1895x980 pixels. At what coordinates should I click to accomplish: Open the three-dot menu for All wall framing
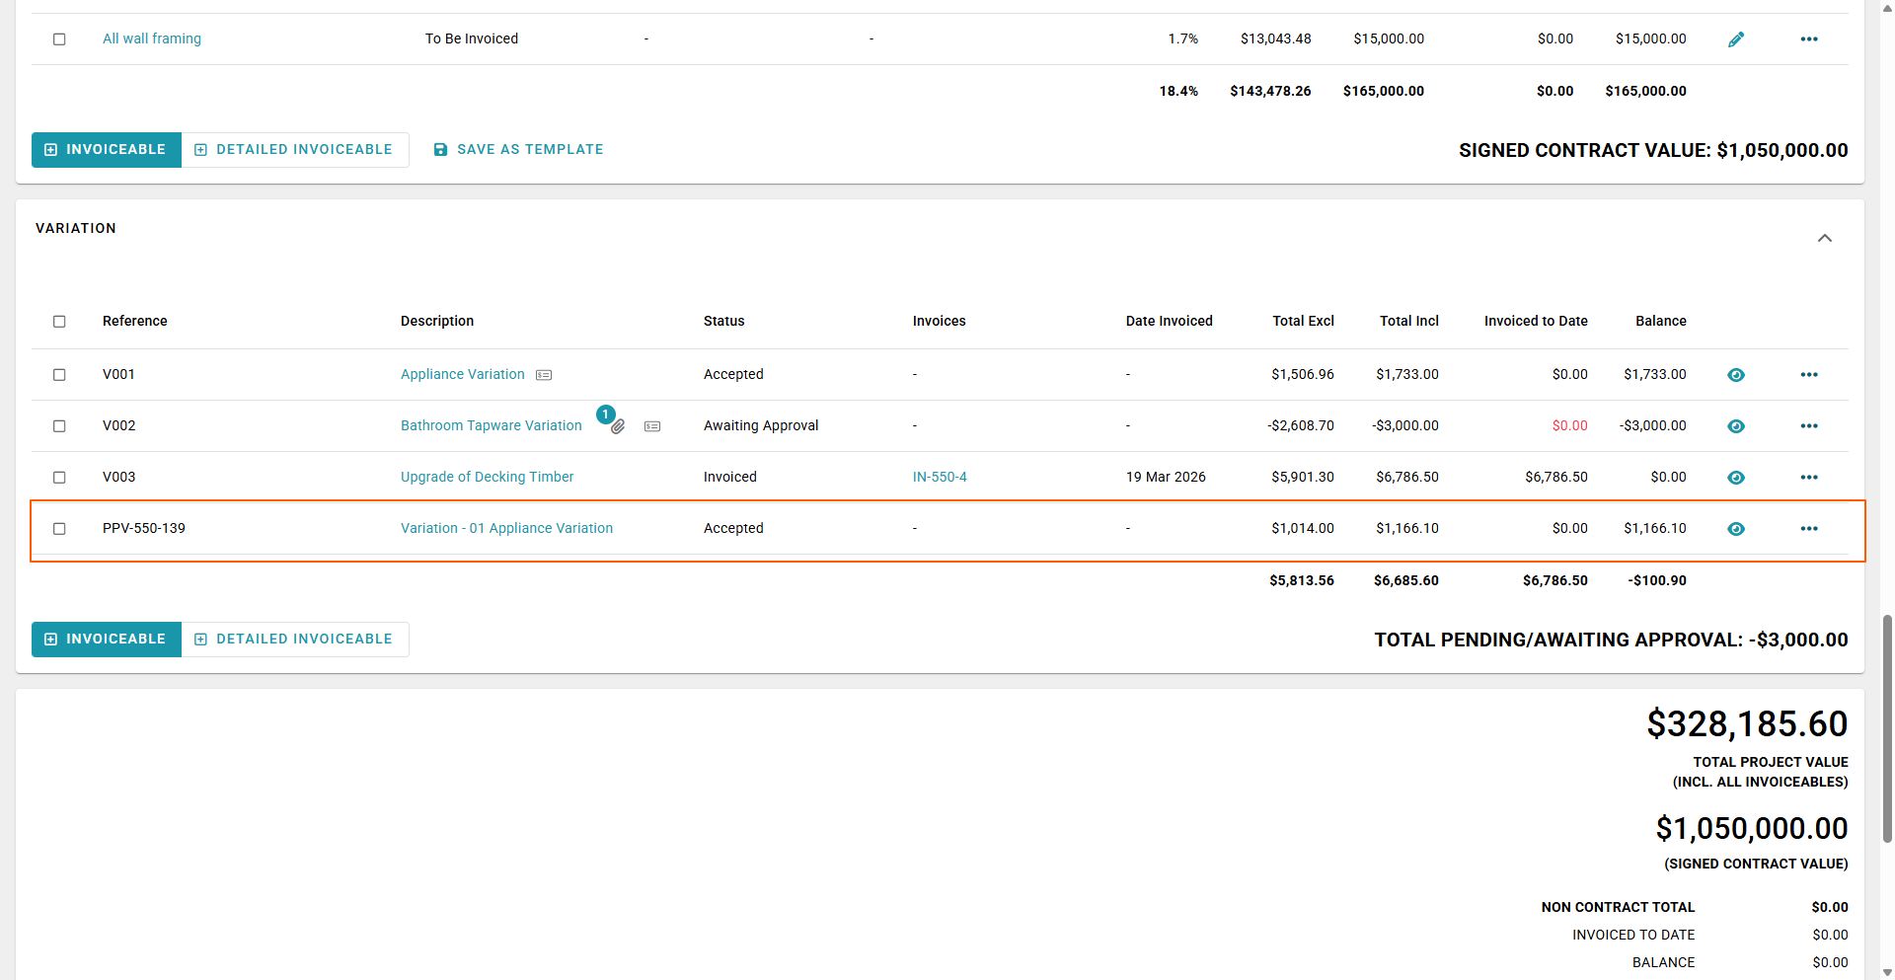point(1808,39)
